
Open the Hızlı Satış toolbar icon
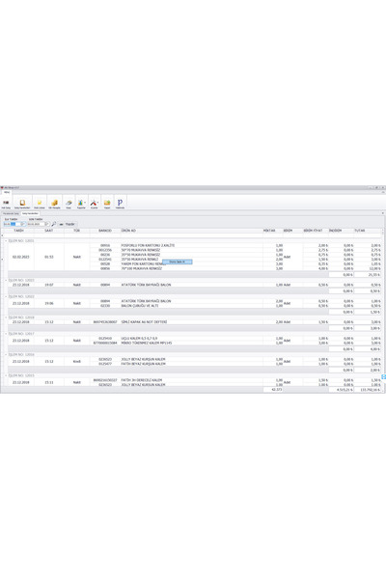tap(6, 204)
